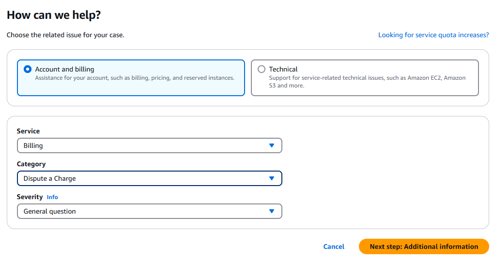Click the Severity field label
This screenshot has width=494, height=260.
30,197
